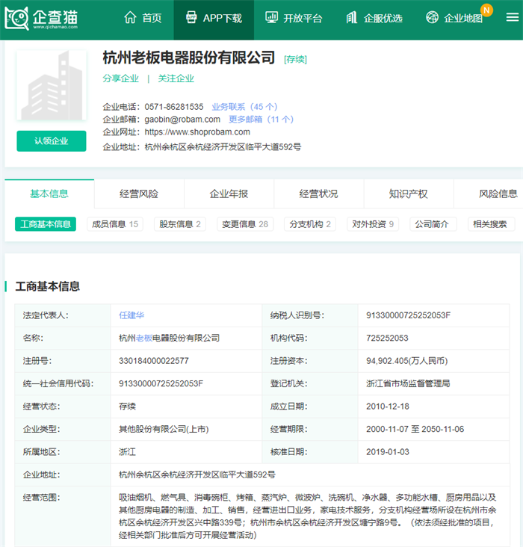
Task: Click the 开放平台 monitor icon
Action: tap(271, 17)
